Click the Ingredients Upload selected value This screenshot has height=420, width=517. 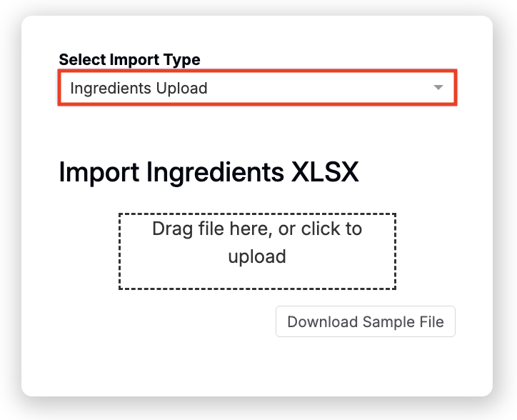pyautogui.click(x=139, y=89)
